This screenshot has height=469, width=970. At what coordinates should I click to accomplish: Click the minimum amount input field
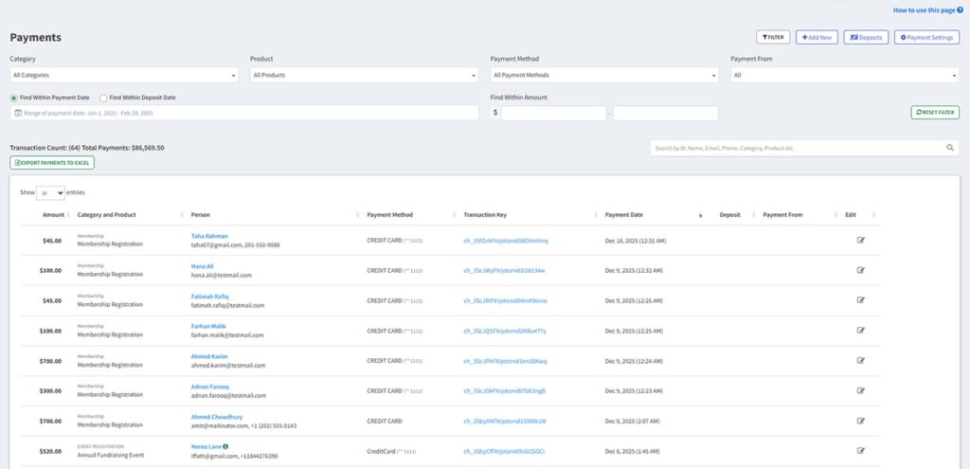(553, 114)
